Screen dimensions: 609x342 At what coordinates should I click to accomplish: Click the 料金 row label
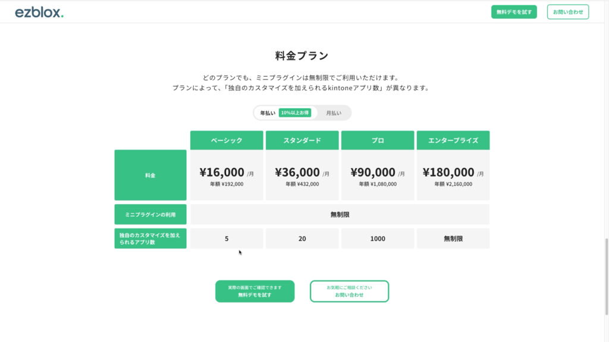150,175
